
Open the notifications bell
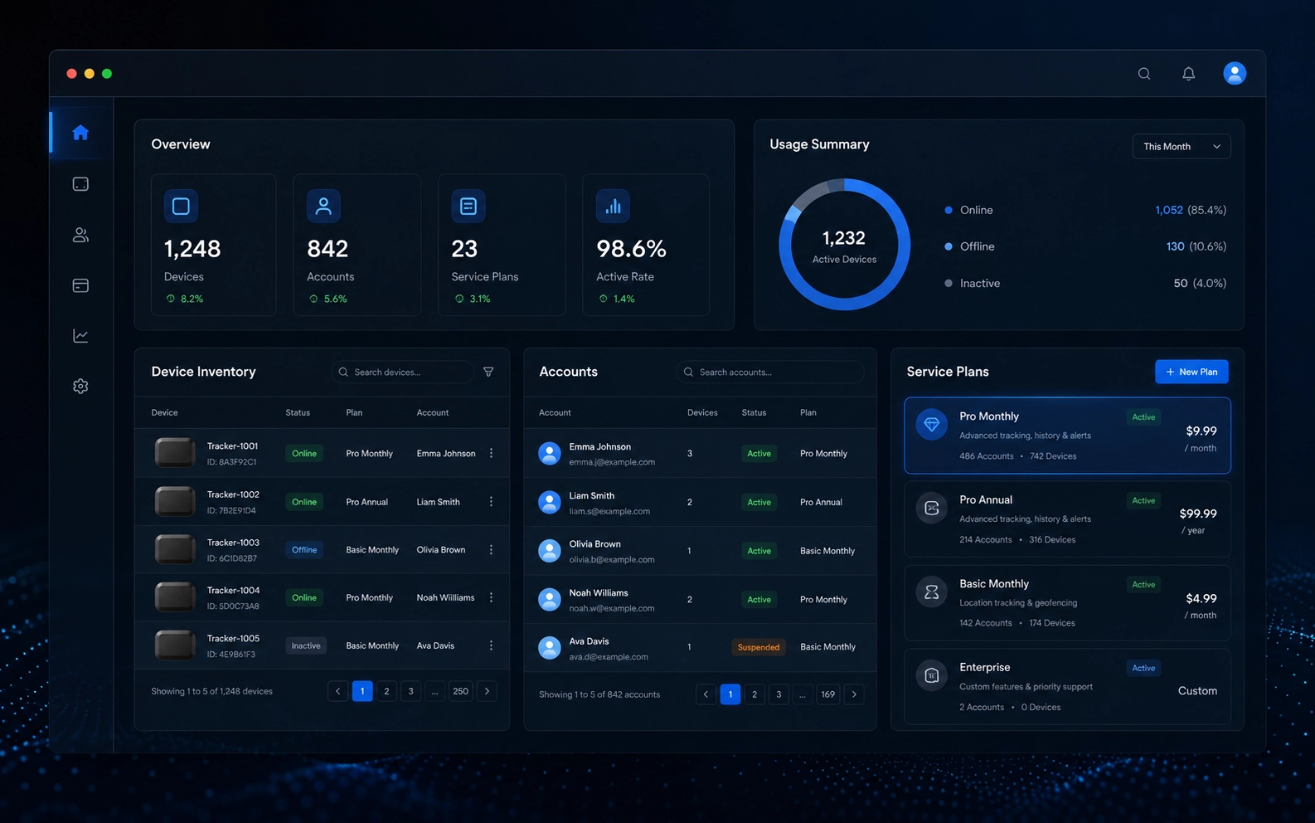point(1188,74)
